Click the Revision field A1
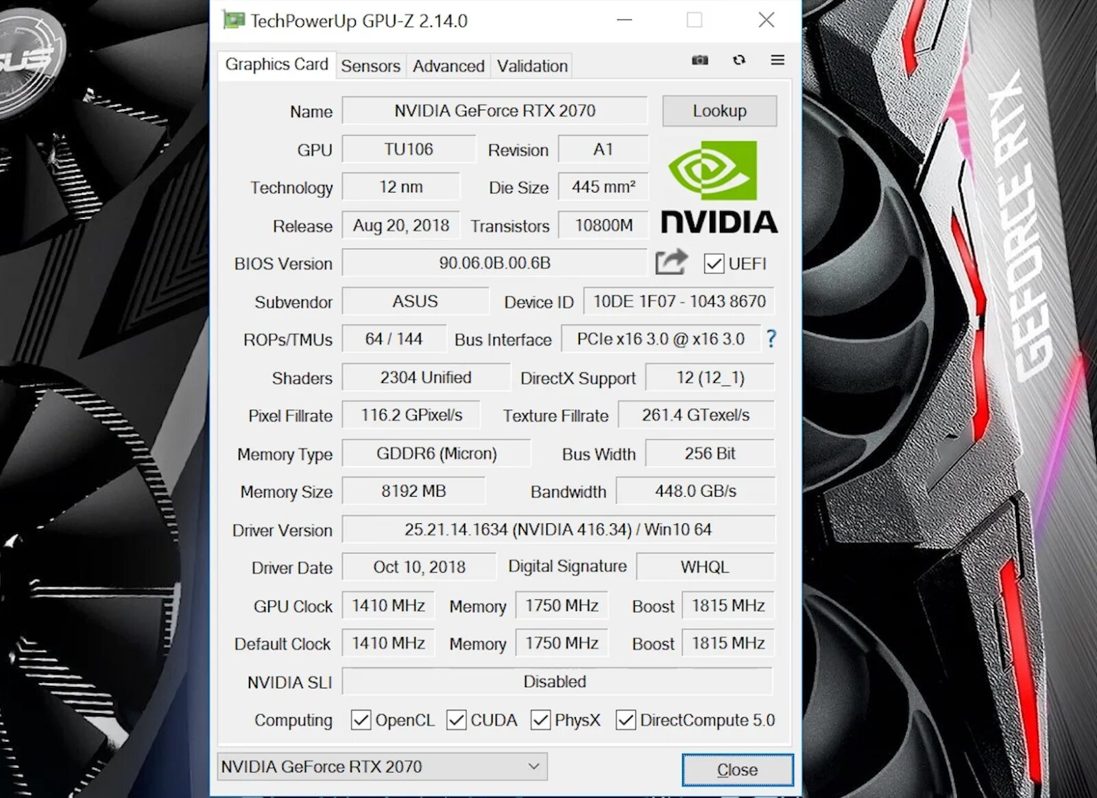 [603, 149]
